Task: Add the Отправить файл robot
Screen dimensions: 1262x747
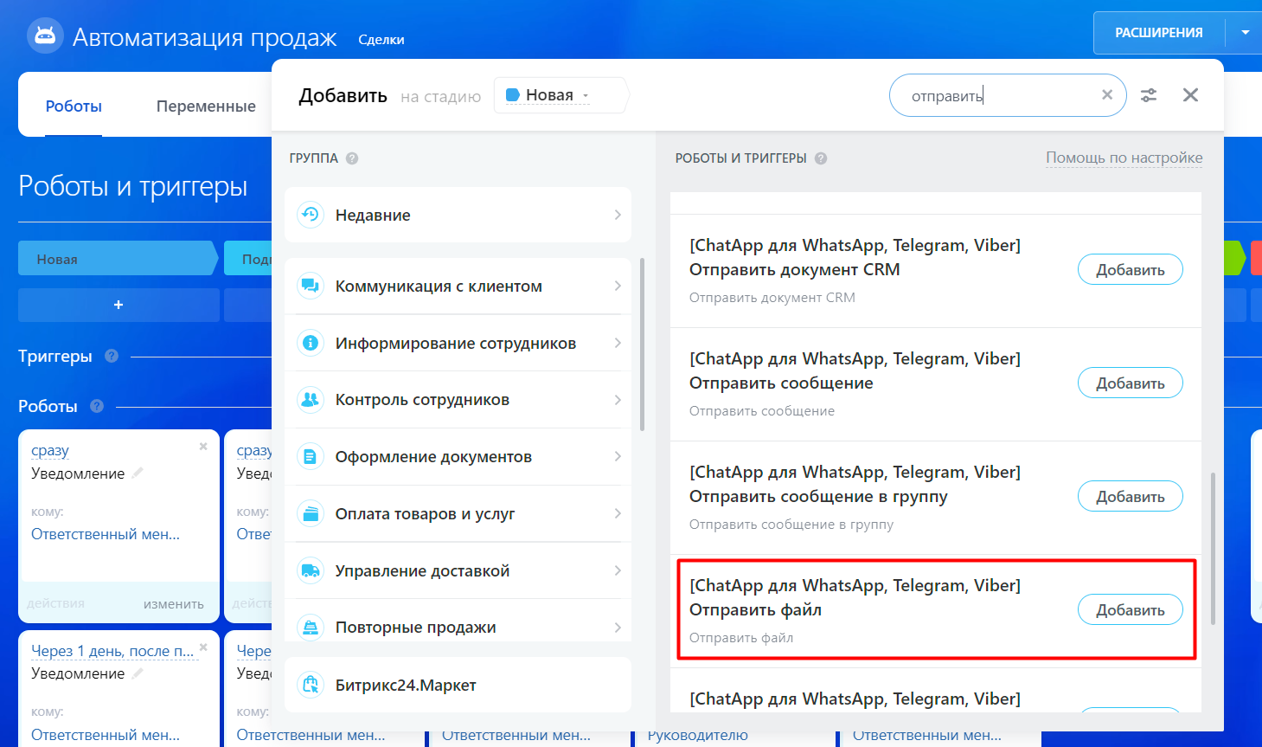Action: [1130, 609]
